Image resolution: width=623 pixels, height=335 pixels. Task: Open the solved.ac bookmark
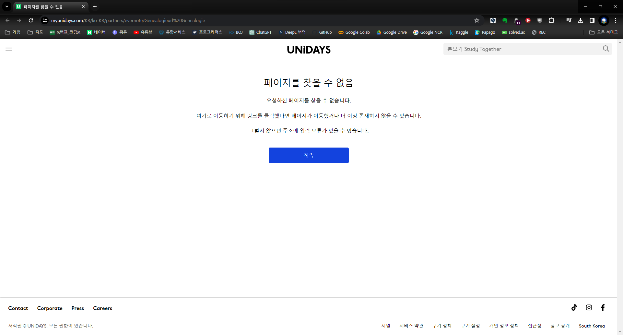[513, 32]
